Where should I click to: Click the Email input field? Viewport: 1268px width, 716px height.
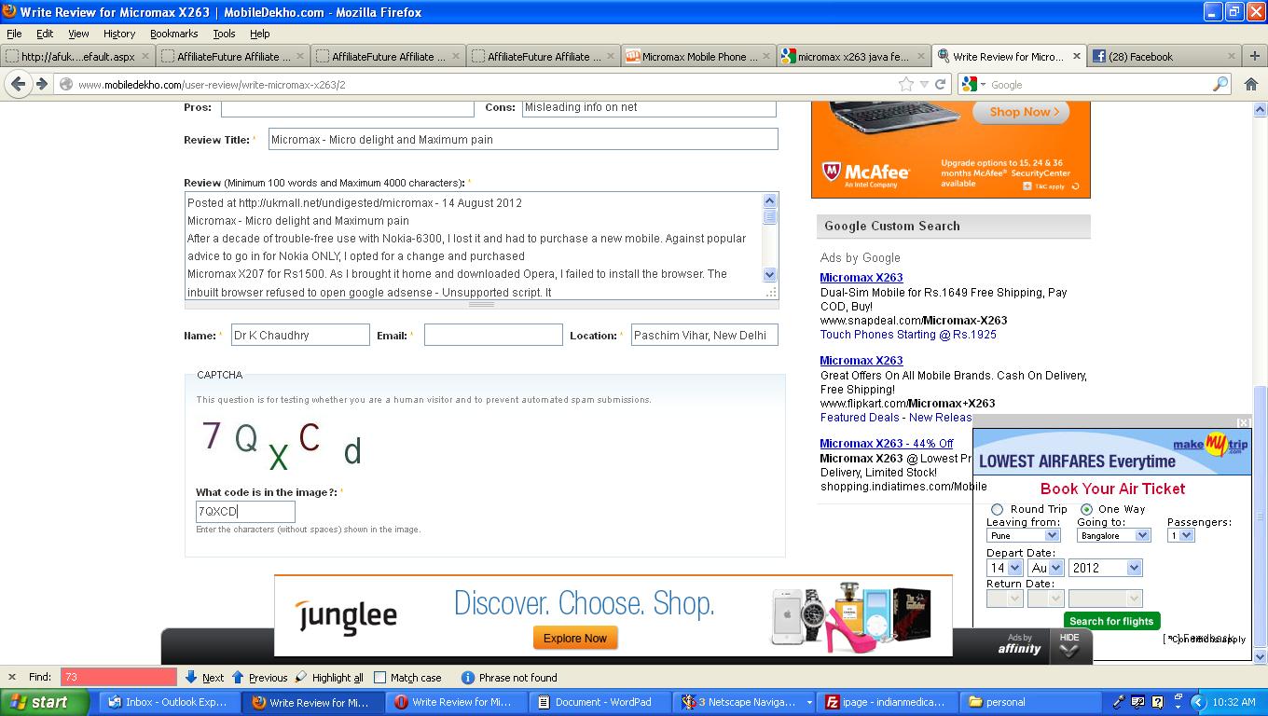[x=493, y=335]
